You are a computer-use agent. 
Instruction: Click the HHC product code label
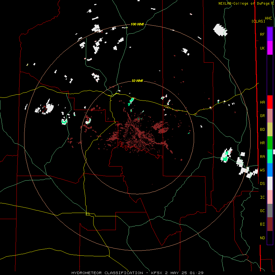click(x=269, y=18)
